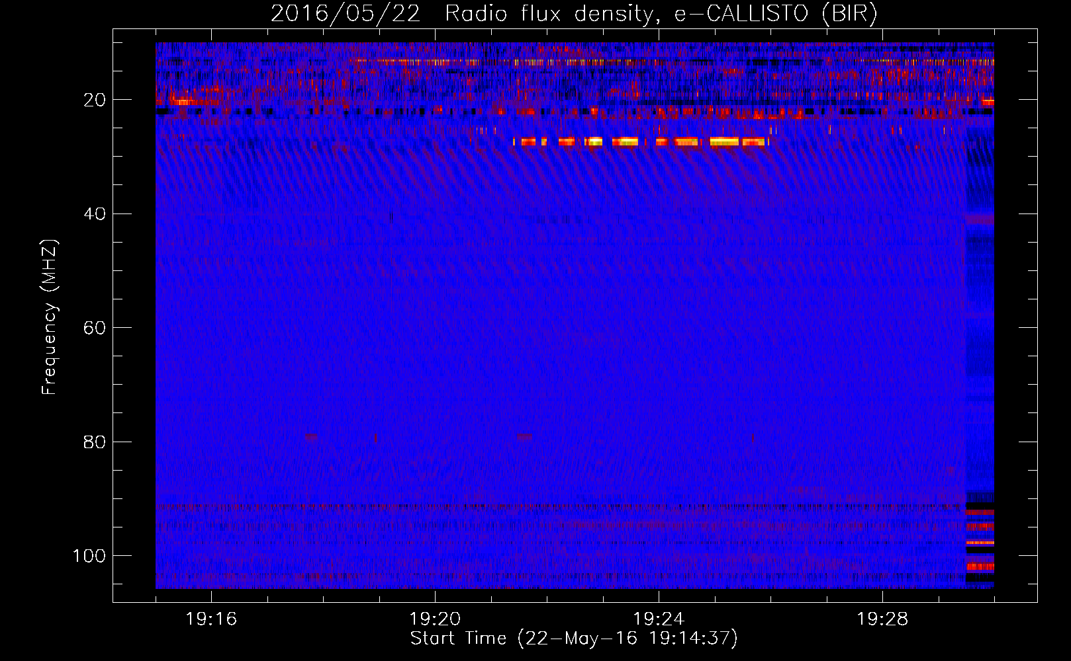Image resolution: width=1071 pixels, height=661 pixels.
Task: Click the 40 MHz frequency tick label
Action: pyautogui.click(x=95, y=214)
